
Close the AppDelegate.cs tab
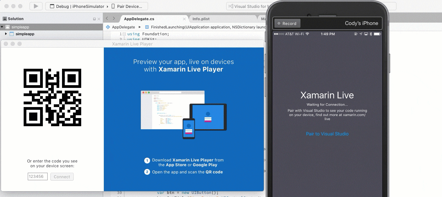point(185,19)
